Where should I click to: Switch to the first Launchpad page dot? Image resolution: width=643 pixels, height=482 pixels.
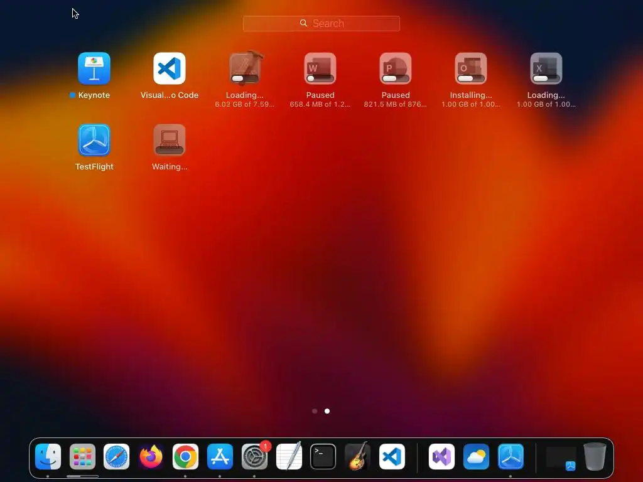(x=315, y=411)
